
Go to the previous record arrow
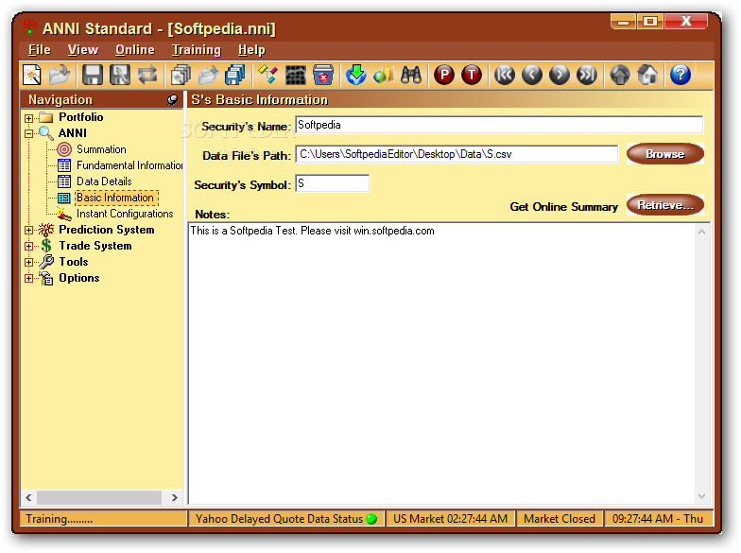(x=531, y=75)
